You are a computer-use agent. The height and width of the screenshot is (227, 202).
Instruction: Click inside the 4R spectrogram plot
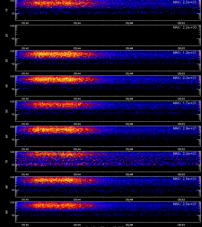(x=108, y=86)
